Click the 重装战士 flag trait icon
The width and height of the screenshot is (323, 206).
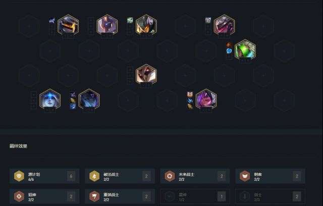click(x=94, y=196)
